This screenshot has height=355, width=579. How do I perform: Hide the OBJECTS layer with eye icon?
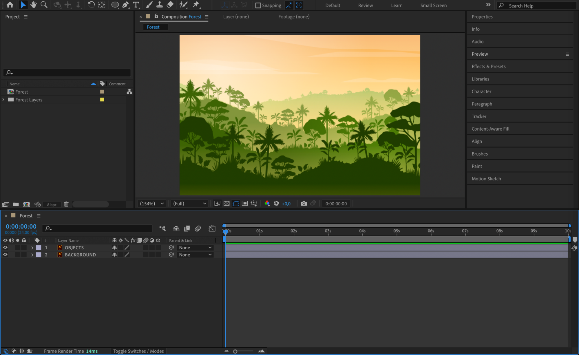point(5,248)
